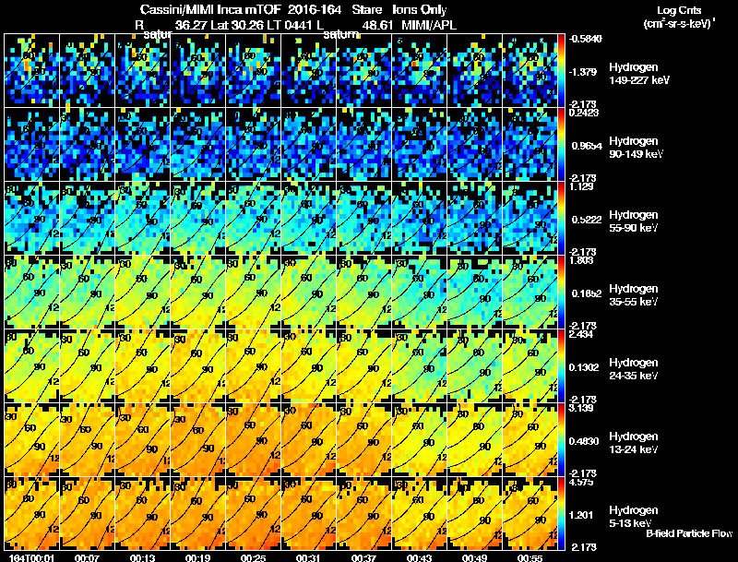
Task: Click the 1.201 colorbar value
Action: pyautogui.click(x=581, y=515)
